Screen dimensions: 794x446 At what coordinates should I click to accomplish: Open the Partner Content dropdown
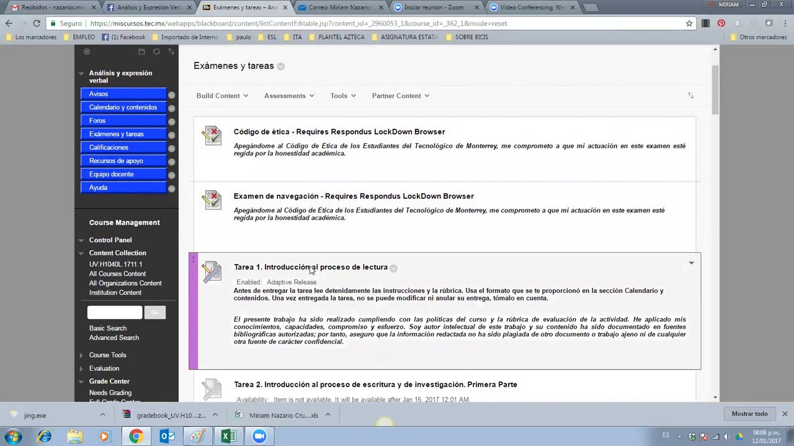(401, 95)
